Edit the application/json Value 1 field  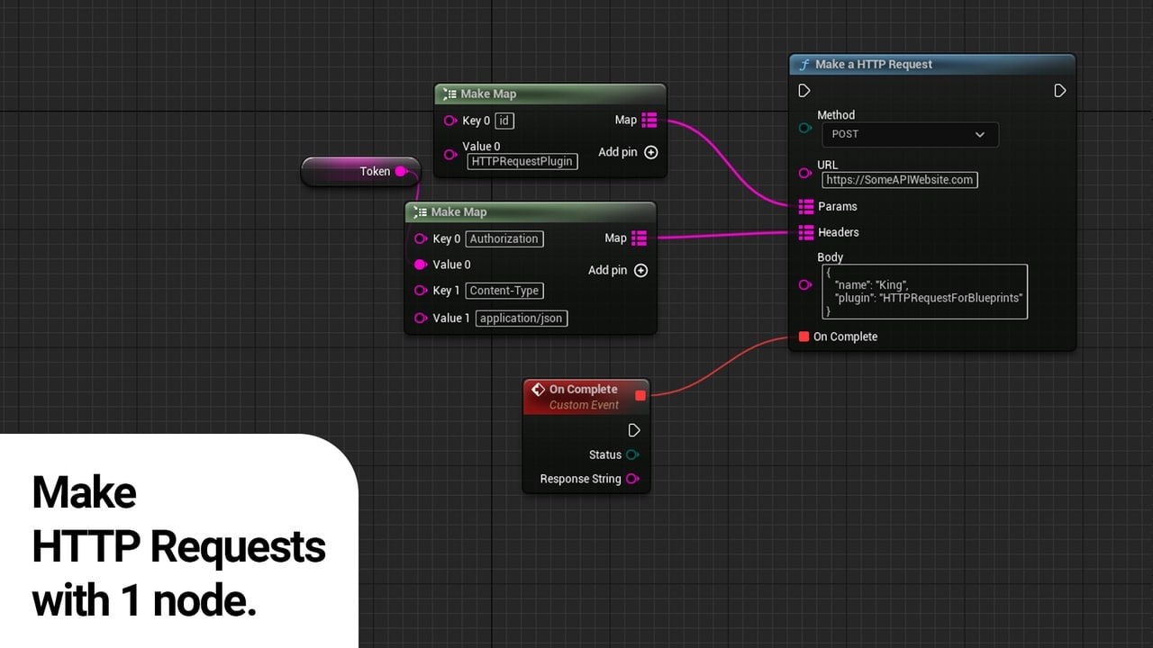tap(521, 318)
